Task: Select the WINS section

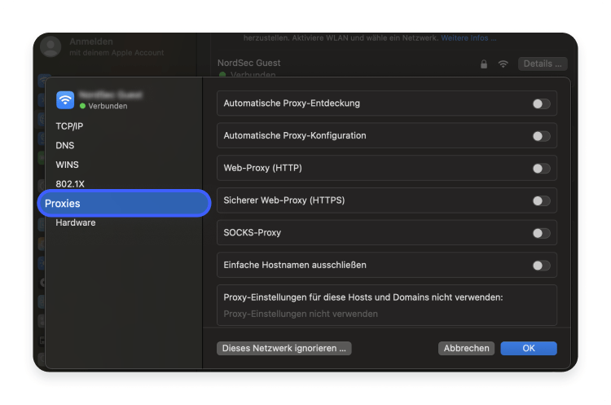Action: coord(67,165)
